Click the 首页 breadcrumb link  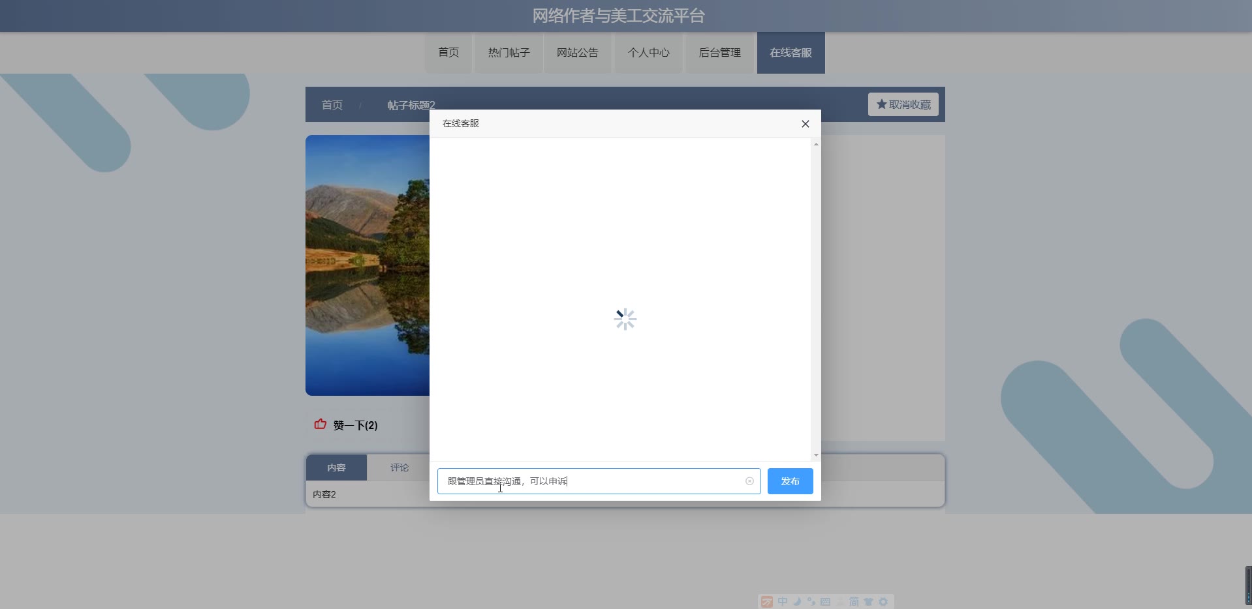(x=332, y=105)
